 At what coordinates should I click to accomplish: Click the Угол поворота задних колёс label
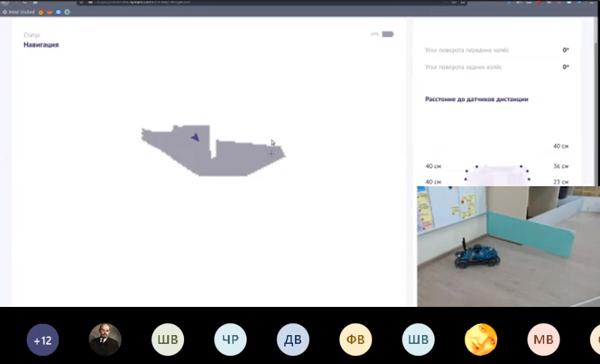[464, 67]
